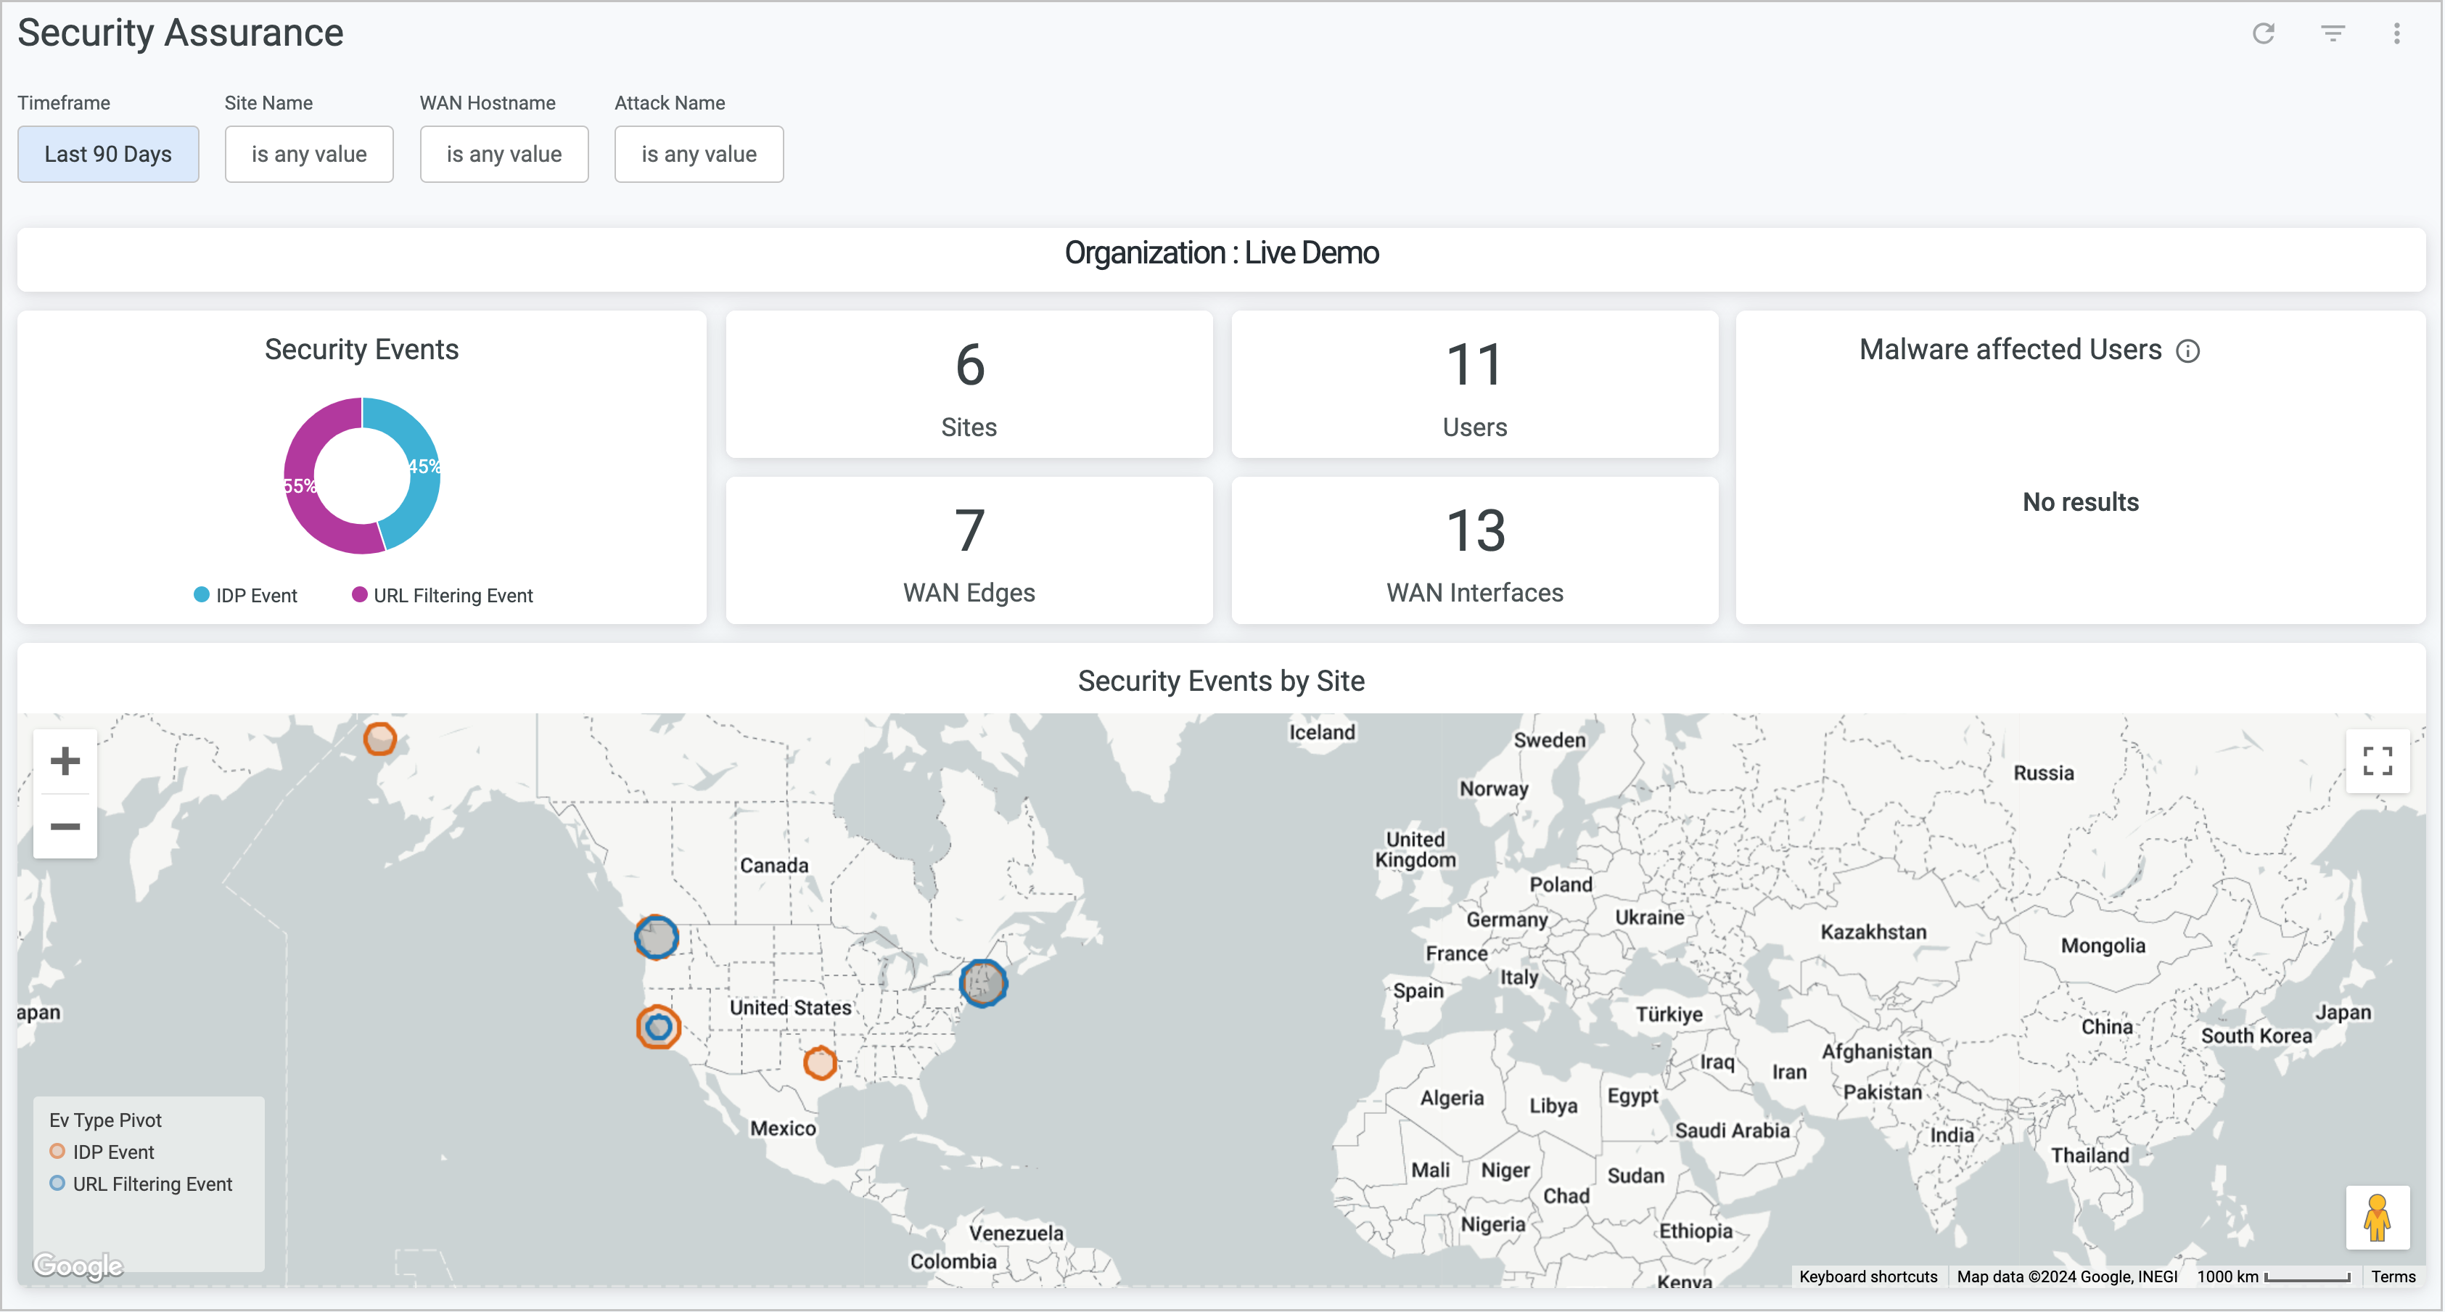The width and height of the screenshot is (2445, 1312).
Task: Toggle URL Filtering Event in donut legend
Action: [x=443, y=595]
